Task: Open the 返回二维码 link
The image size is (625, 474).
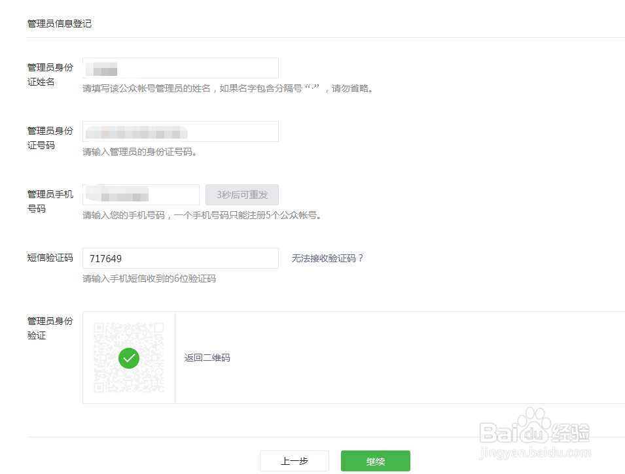Action: (x=207, y=358)
